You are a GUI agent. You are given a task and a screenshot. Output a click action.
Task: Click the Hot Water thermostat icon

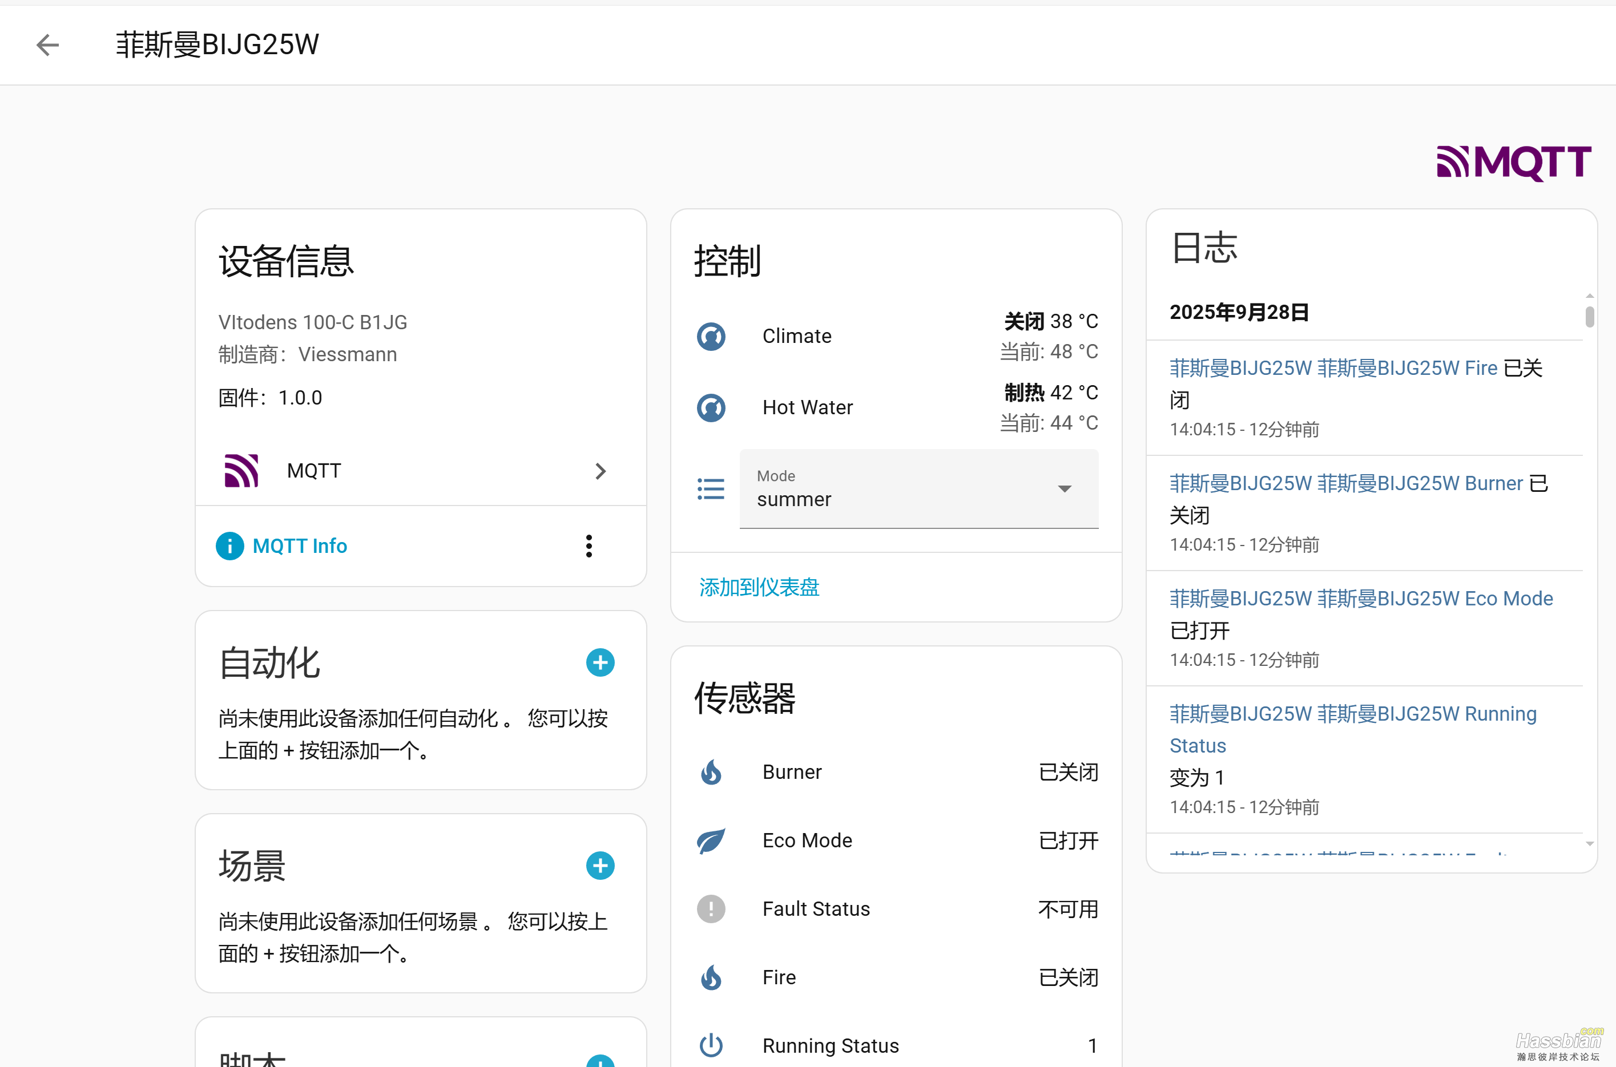[711, 407]
